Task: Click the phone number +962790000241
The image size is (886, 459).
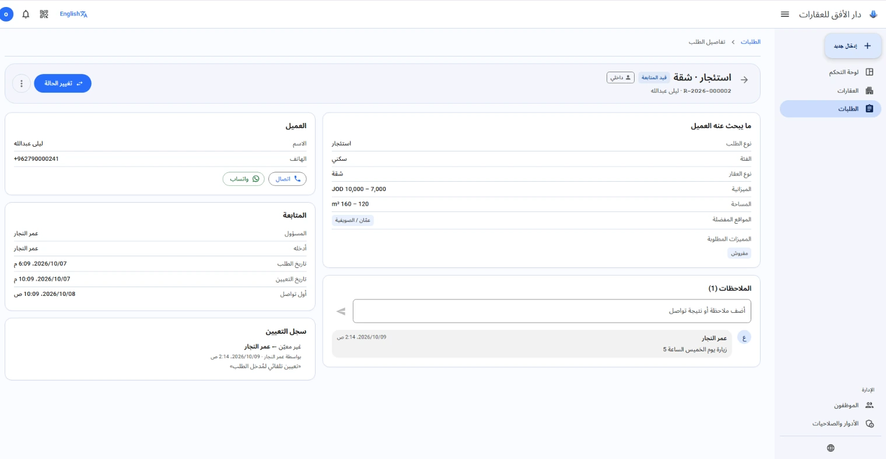Action: tap(36, 159)
